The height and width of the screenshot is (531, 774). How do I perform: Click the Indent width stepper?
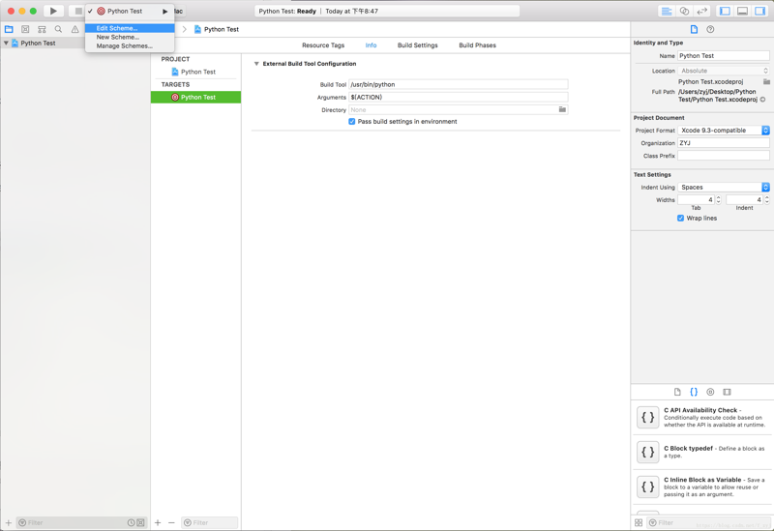click(x=766, y=200)
